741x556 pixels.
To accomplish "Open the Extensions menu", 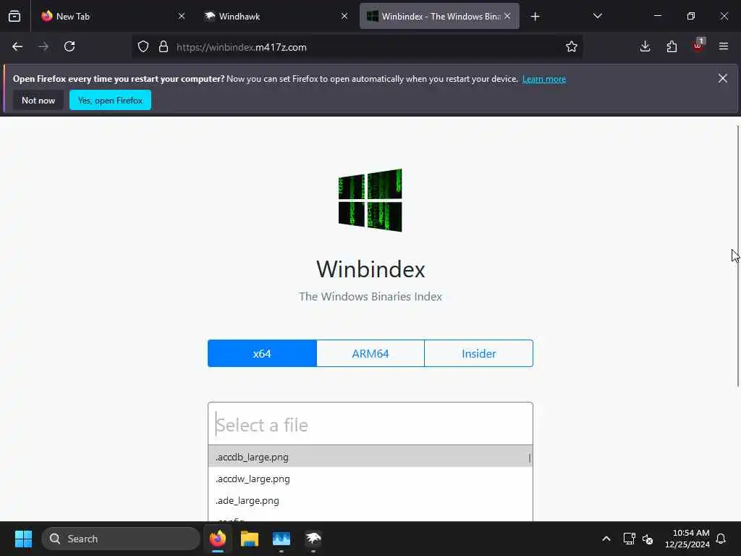I will pyautogui.click(x=672, y=47).
